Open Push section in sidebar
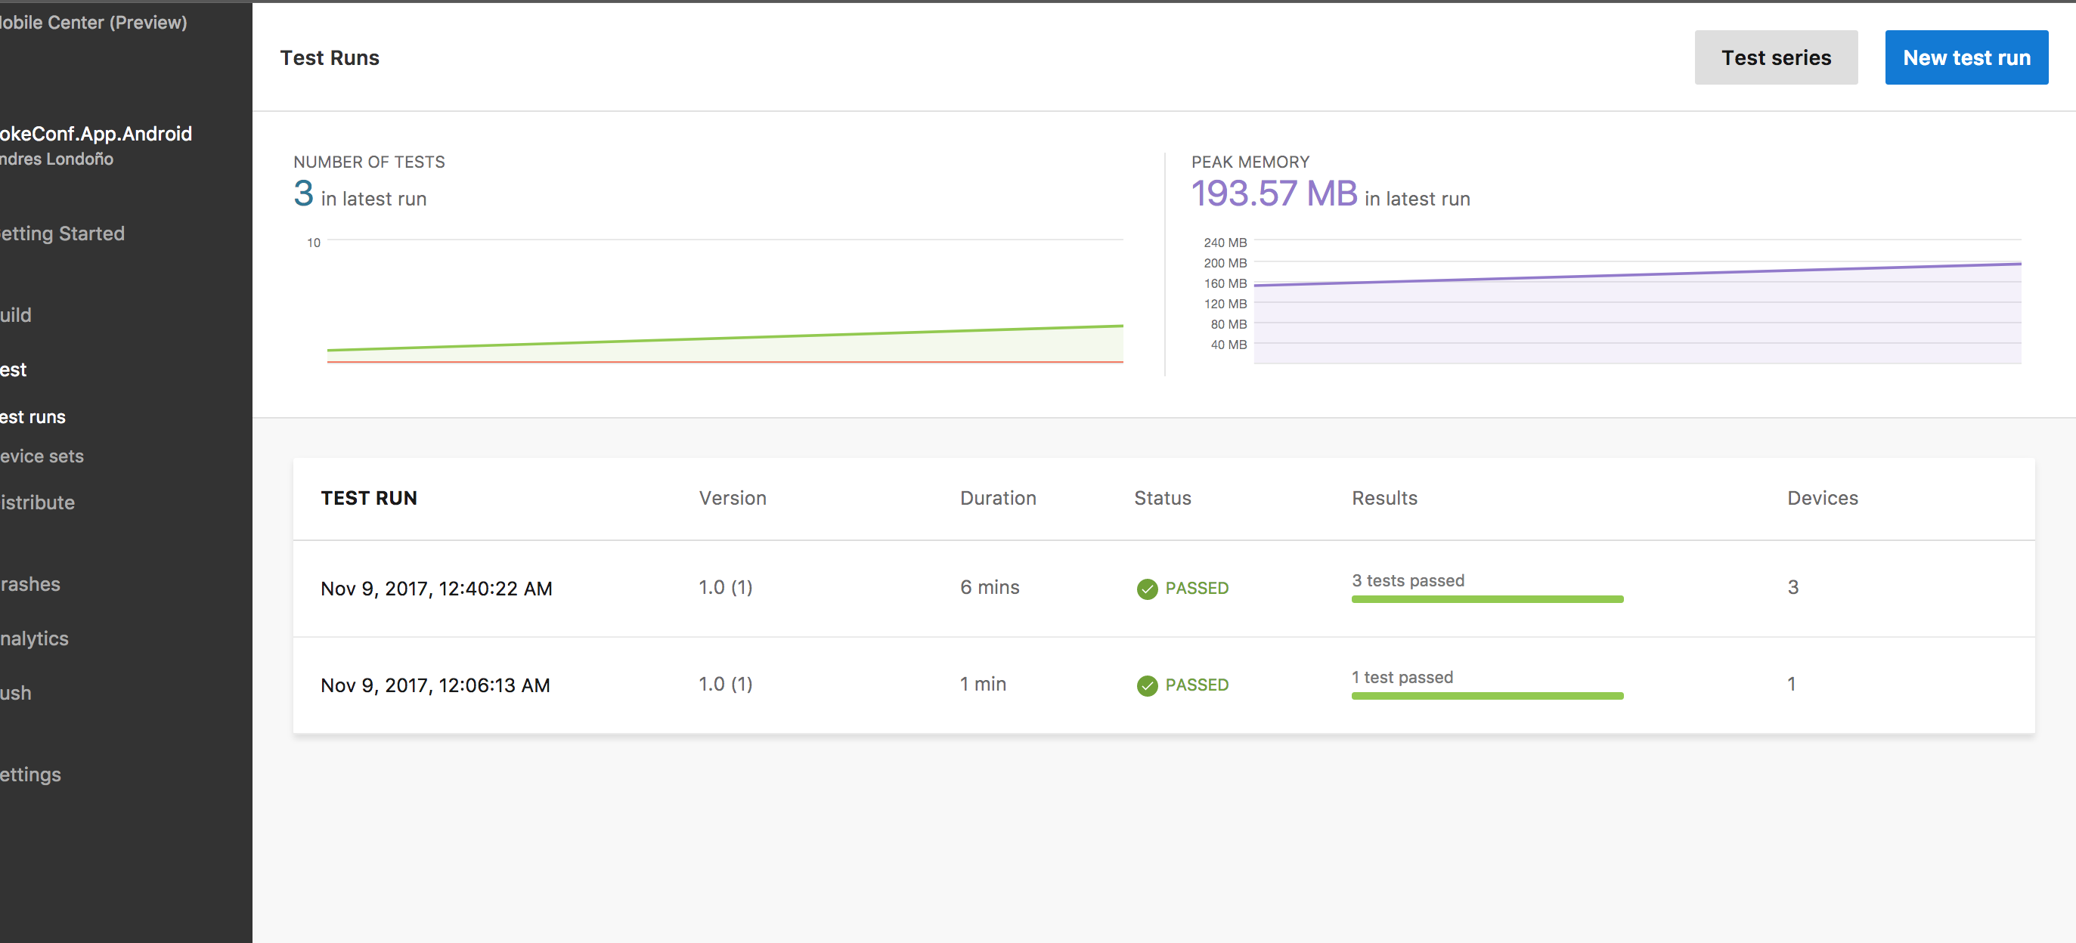 point(16,693)
